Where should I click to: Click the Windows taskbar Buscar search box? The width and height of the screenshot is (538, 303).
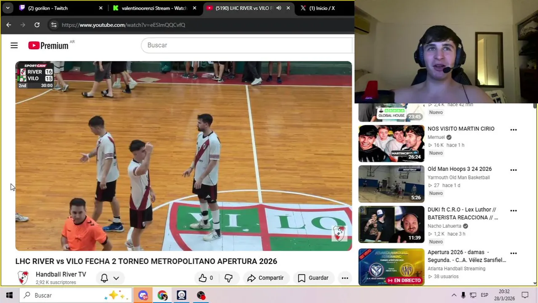pyautogui.click(x=75, y=295)
